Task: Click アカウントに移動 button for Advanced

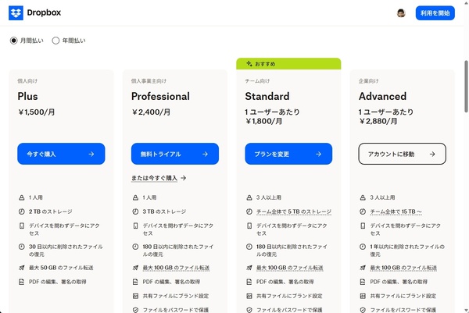Action: (403, 154)
